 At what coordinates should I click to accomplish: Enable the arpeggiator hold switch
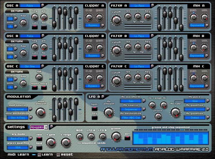pyautogui.click(x=39, y=148)
